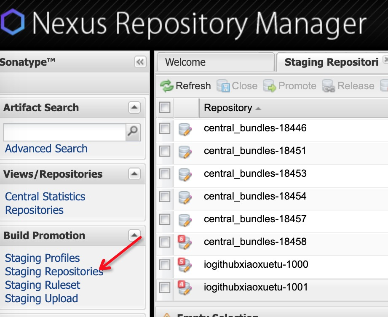
Task: Select the central_bundles-18451 repository name
Action: coord(255,151)
